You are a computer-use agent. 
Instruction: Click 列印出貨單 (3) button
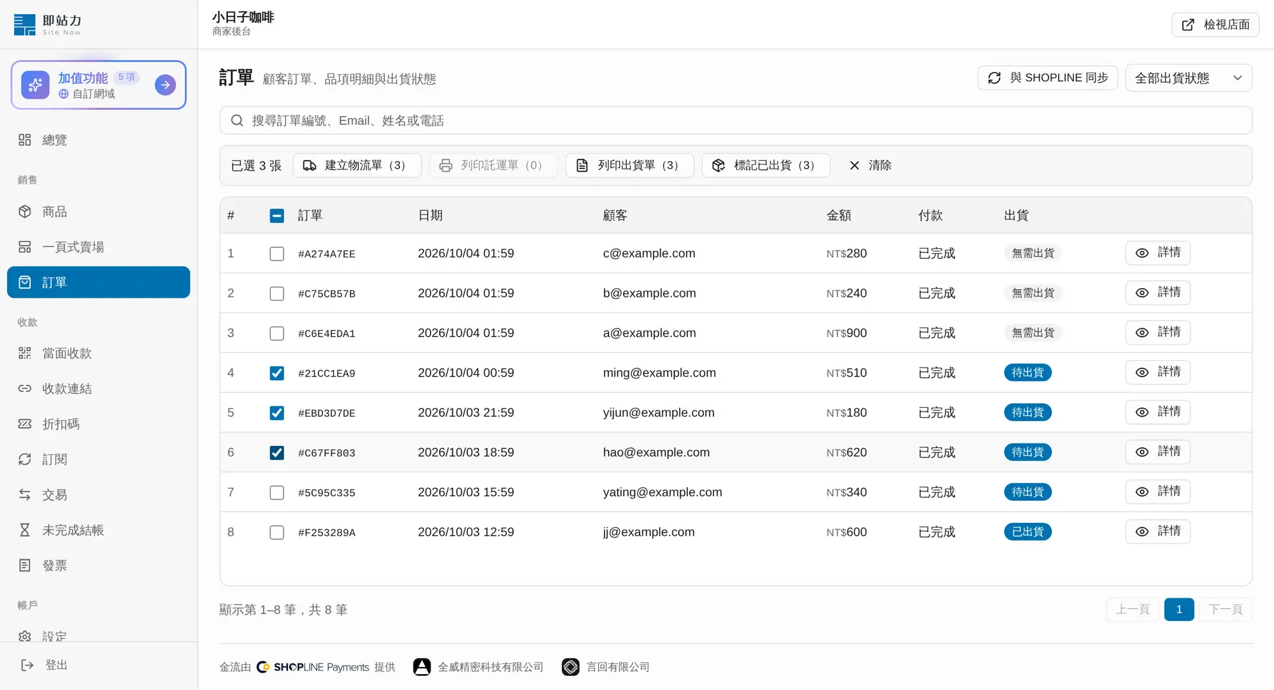(x=630, y=165)
